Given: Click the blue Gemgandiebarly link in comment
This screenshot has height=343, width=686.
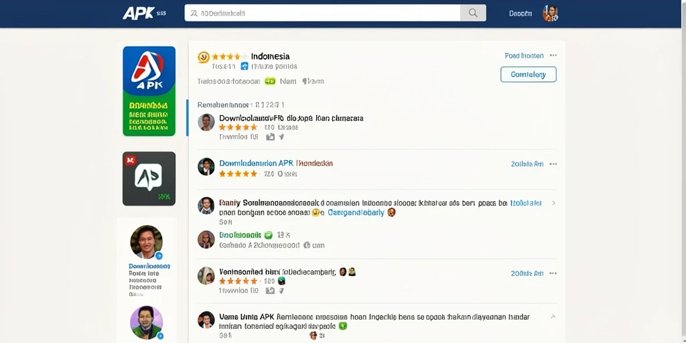Looking at the screenshot, I should pos(356,212).
